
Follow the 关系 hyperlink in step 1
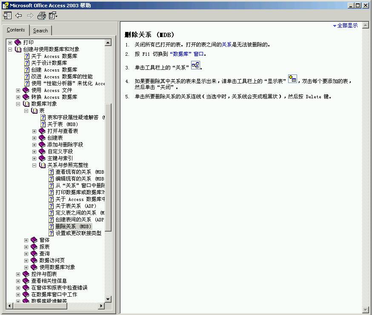point(226,45)
